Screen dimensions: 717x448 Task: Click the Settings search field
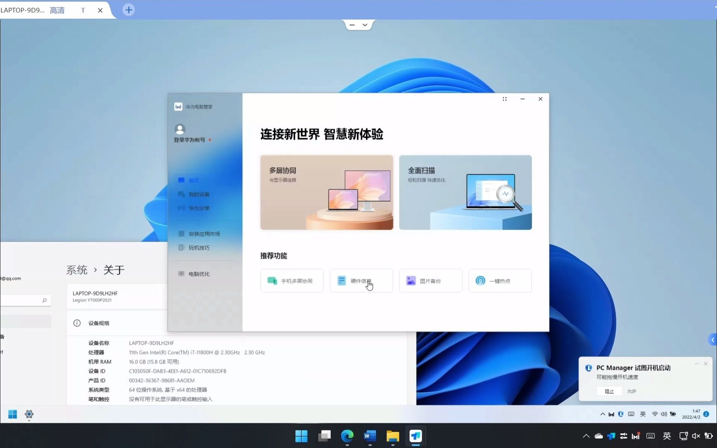coord(25,300)
